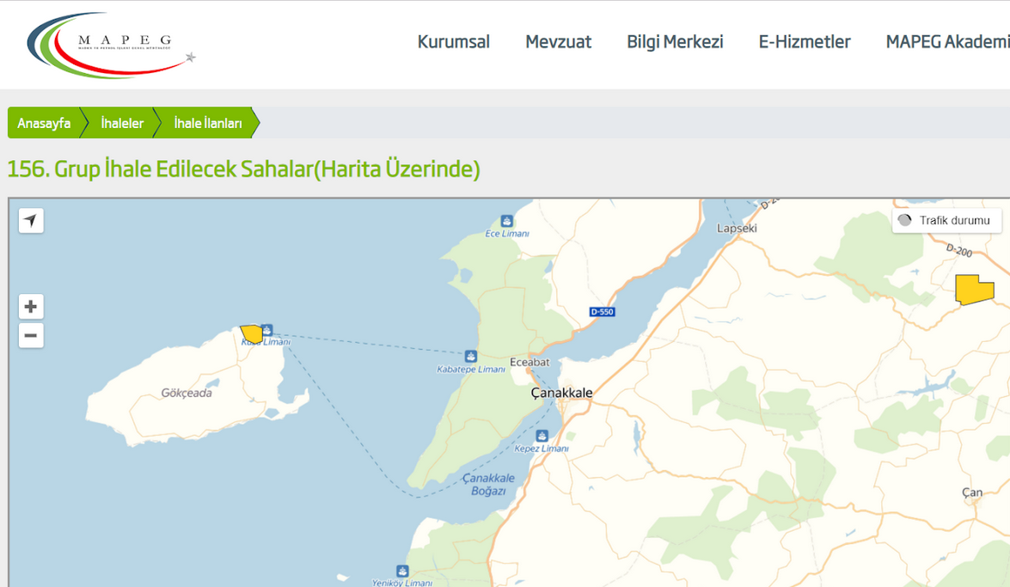Select the Ece Limanı port icon
The width and height of the screenshot is (1010, 587).
click(507, 222)
